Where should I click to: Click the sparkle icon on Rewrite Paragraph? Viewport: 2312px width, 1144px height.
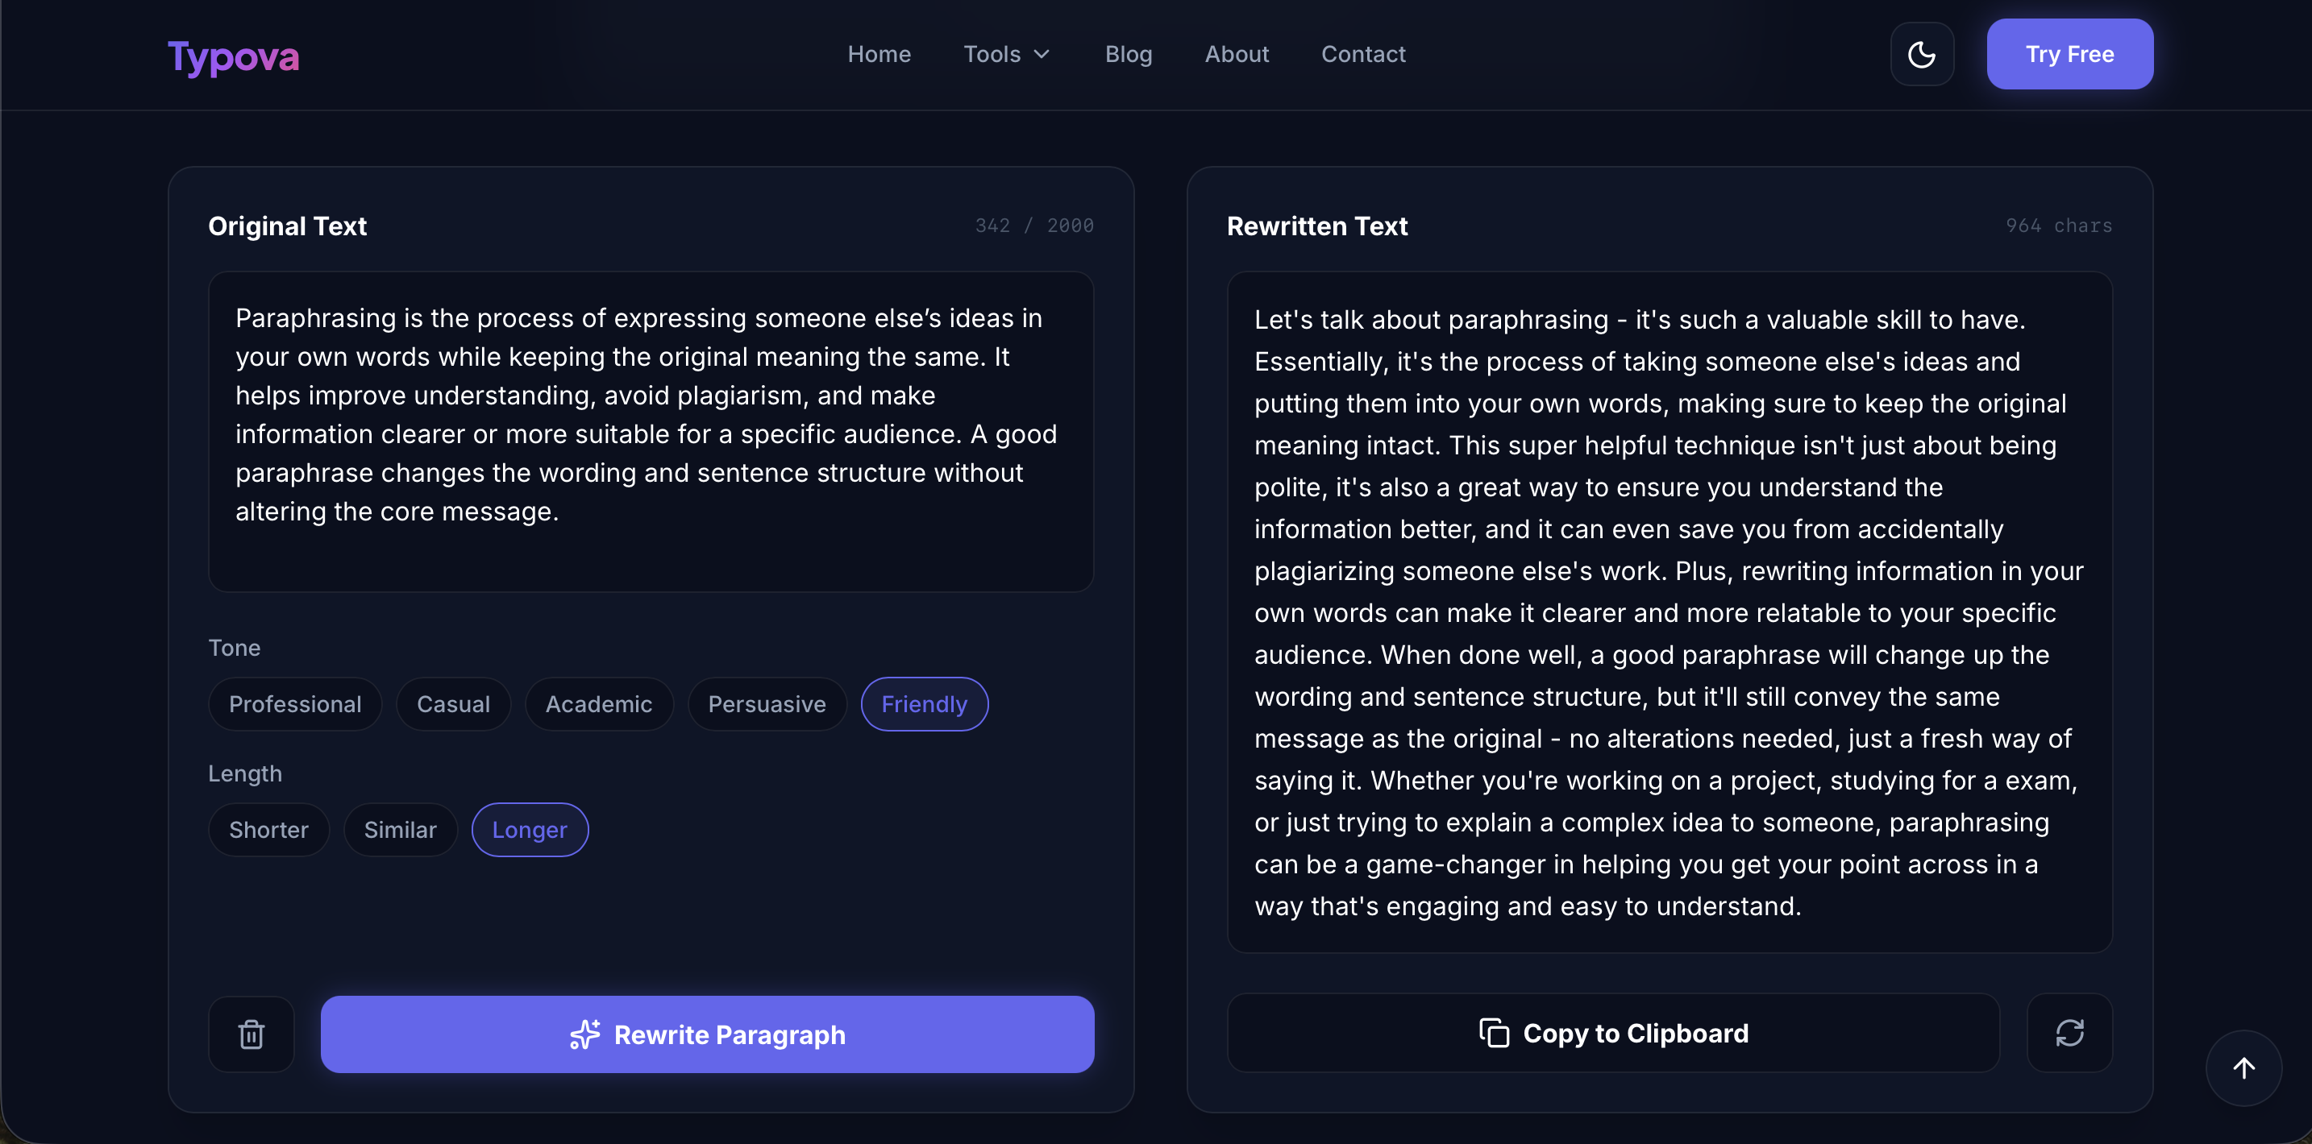584,1034
